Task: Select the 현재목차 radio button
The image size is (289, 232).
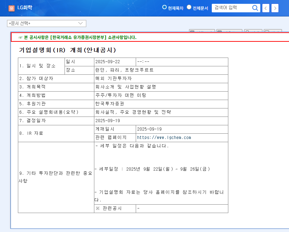Action: (164, 7)
